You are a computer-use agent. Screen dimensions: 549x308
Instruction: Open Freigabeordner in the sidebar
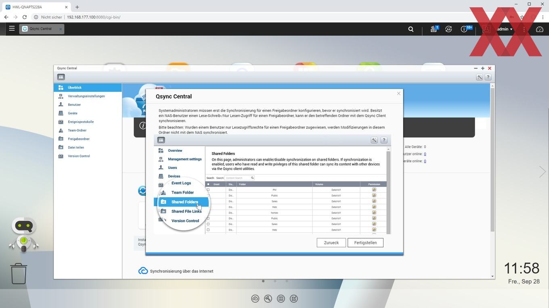[x=88, y=139]
